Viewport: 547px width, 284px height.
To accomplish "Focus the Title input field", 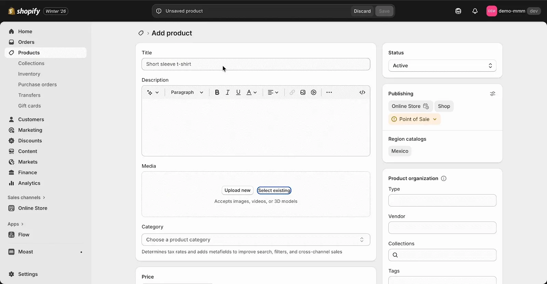I will (256, 64).
